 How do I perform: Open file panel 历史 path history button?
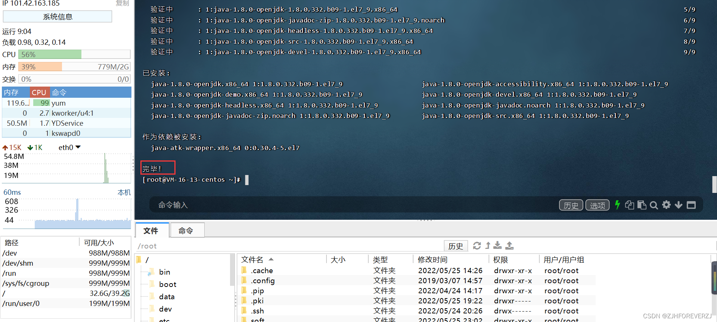click(456, 246)
